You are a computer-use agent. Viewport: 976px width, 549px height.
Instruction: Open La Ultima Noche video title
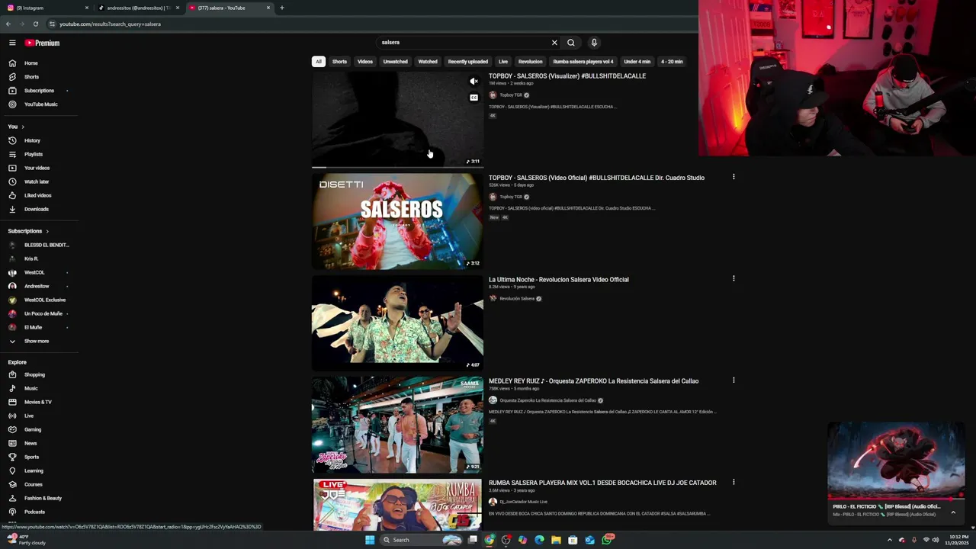point(559,280)
